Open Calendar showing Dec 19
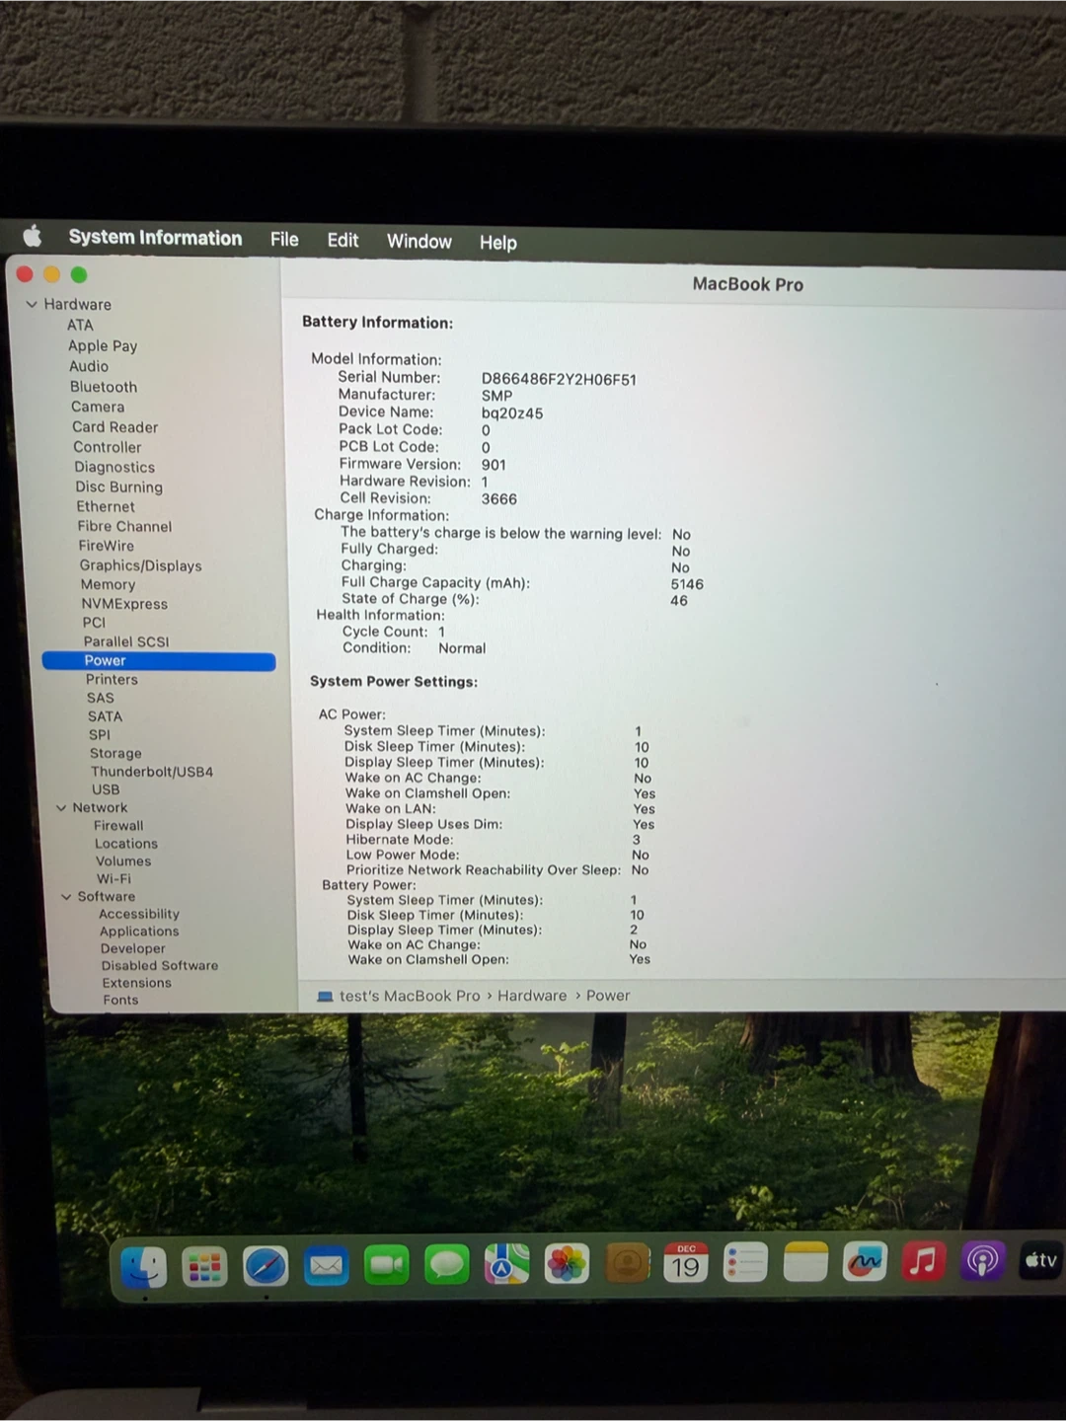The width and height of the screenshot is (1066, 1421). (x=686, y=1262)
